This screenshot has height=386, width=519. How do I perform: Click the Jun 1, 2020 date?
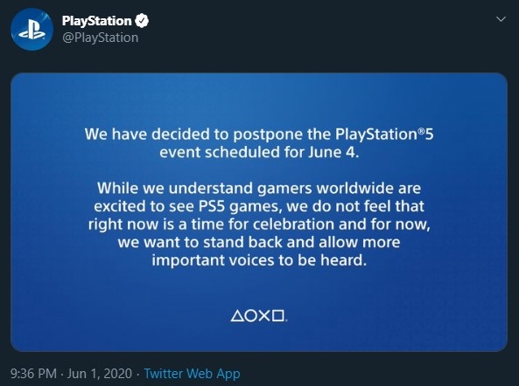(x=100, y=374)
